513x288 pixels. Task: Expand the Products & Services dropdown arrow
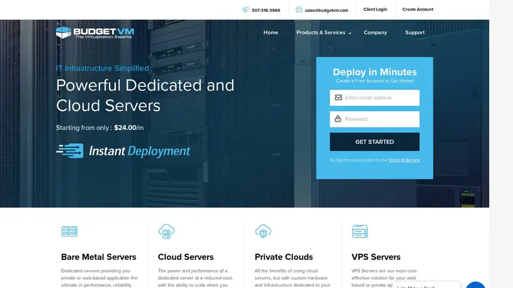pos(350,33)
